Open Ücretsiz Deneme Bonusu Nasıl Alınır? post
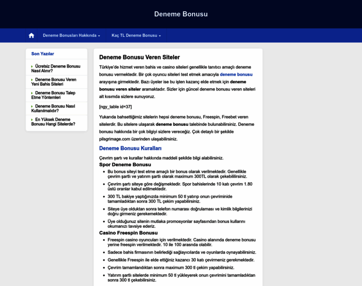The image size is (362, 286). 56,68
